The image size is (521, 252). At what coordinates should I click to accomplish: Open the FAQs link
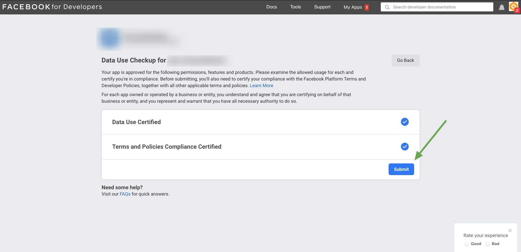tap(125, 194)
